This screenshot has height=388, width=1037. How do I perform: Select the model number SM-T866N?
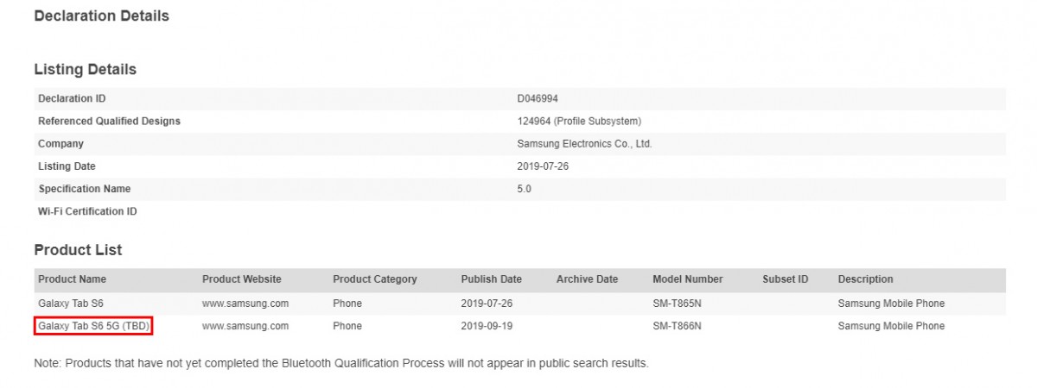[678, 326]
